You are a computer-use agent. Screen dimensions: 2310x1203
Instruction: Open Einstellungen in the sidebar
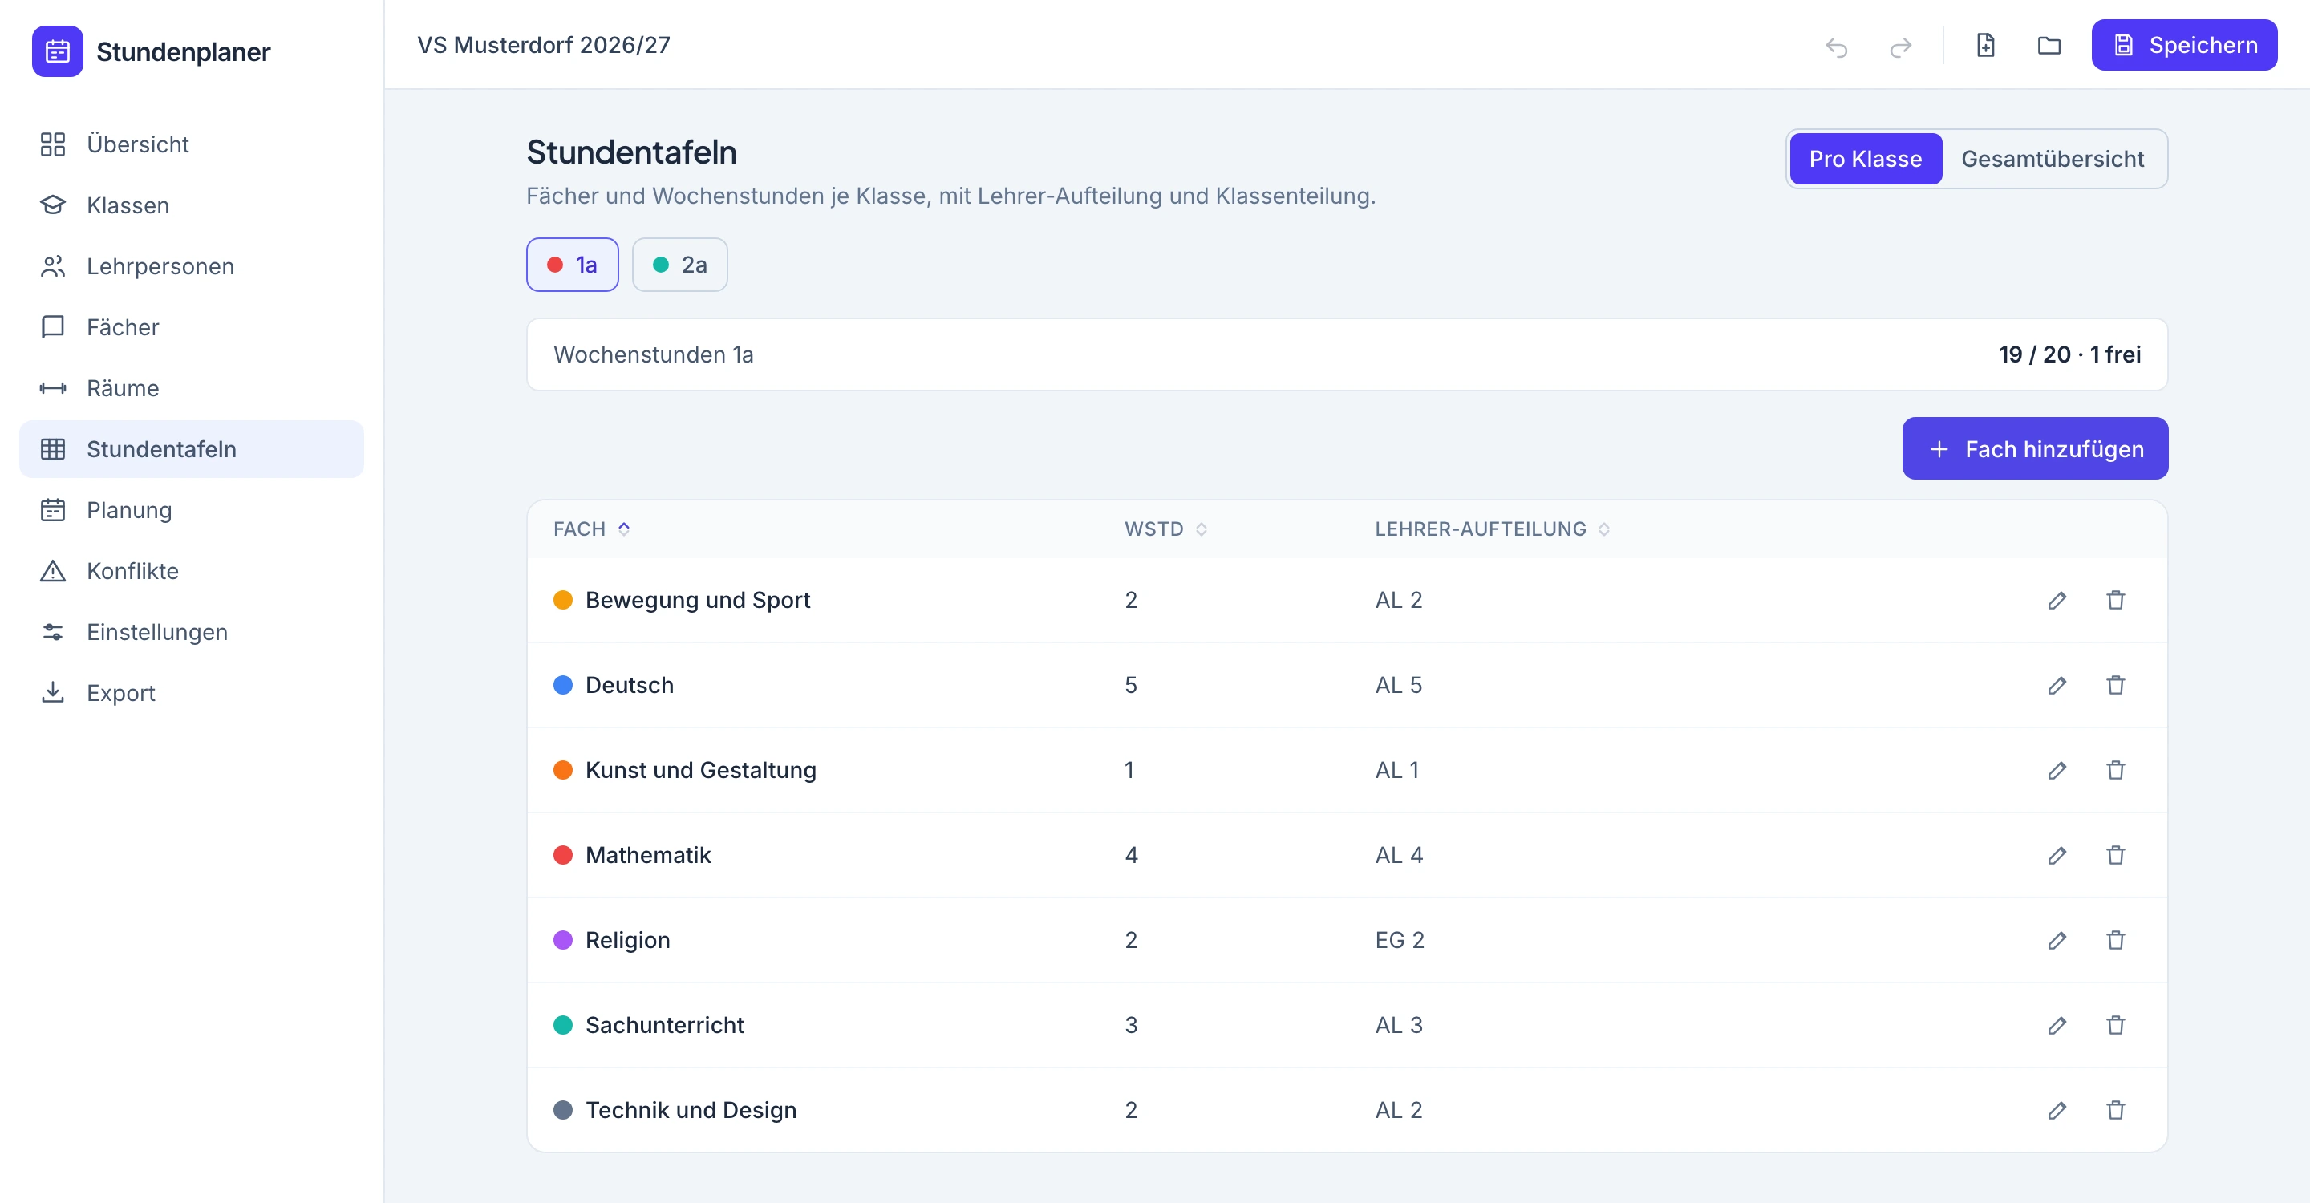click(192, 632)
